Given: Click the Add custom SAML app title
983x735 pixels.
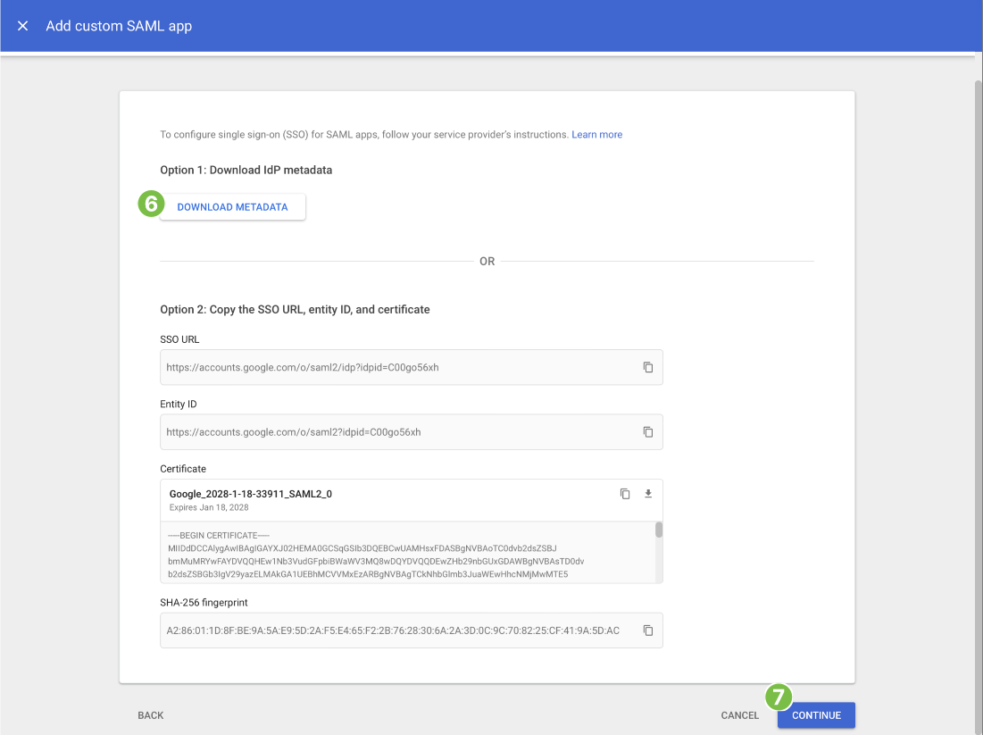Looking at the screenshot, I should 119,26.
